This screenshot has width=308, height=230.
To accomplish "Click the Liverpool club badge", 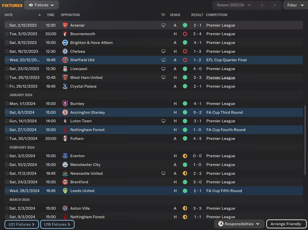I will pos(65,69).
